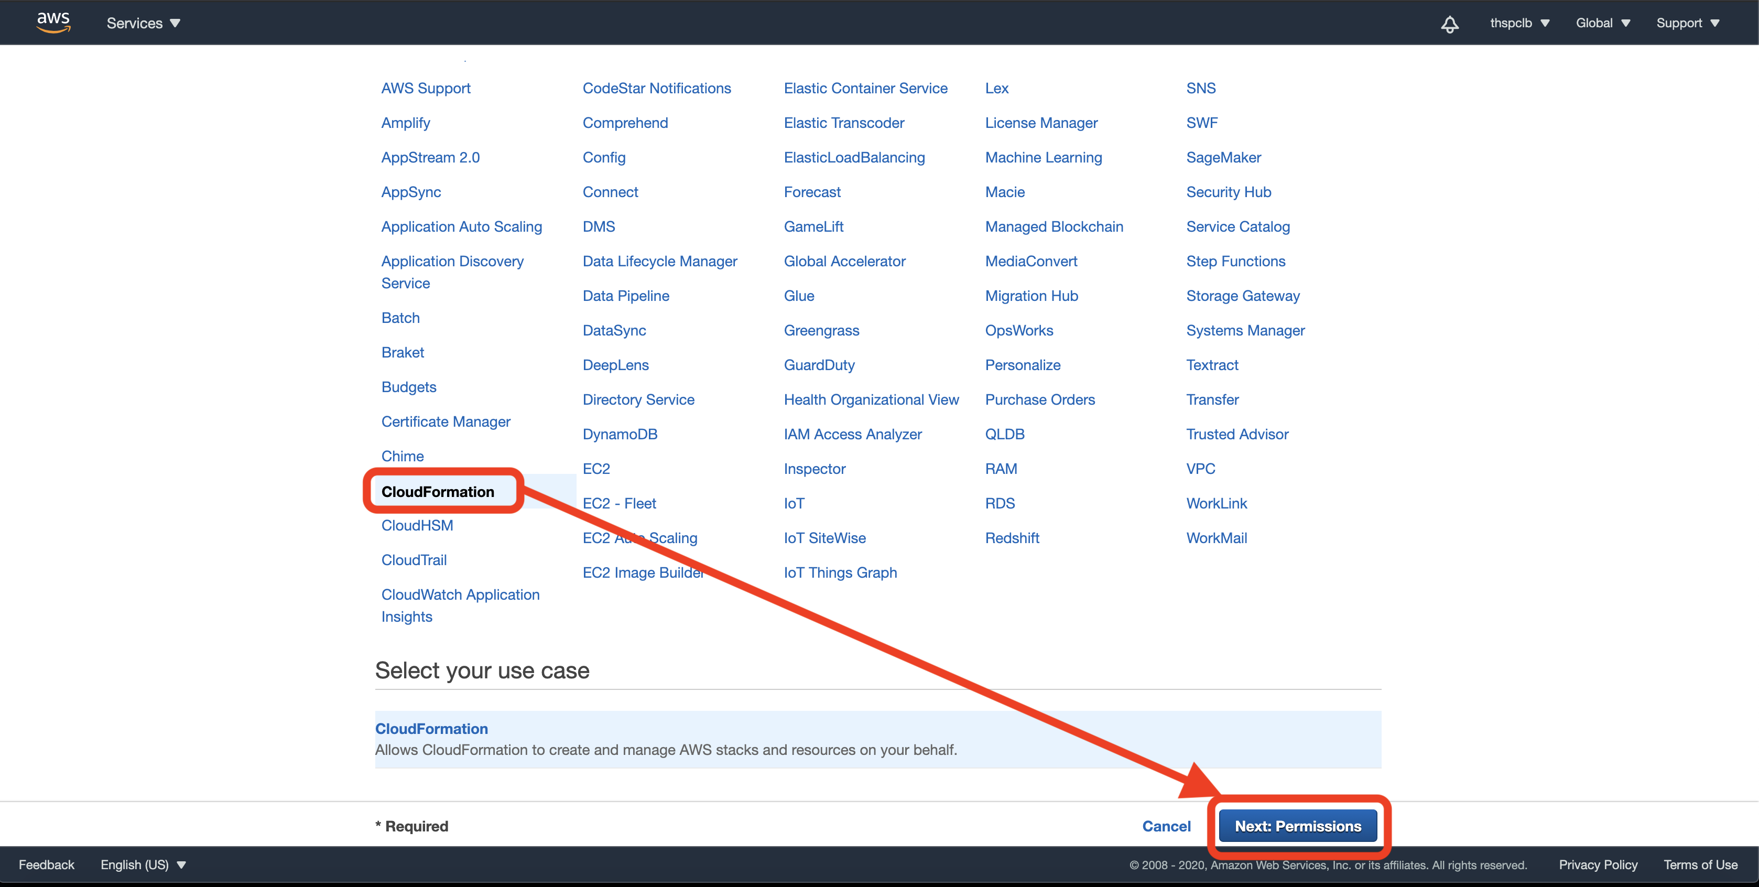The image size is (1759, 887).
Task: Click the Next: Permissions button
Action: pyautogui.click(x=1297, y=826)
